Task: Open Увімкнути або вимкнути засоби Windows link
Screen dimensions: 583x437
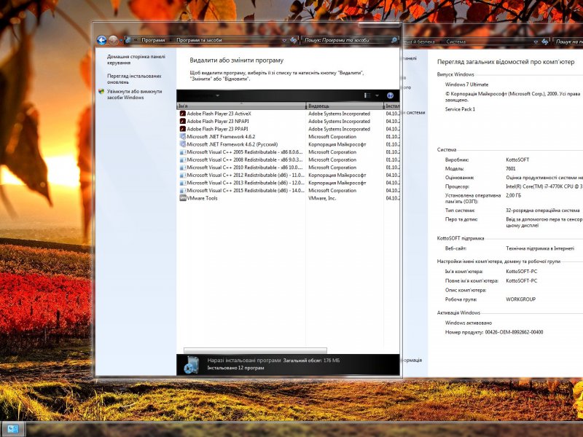Action: tap(135, 95)
